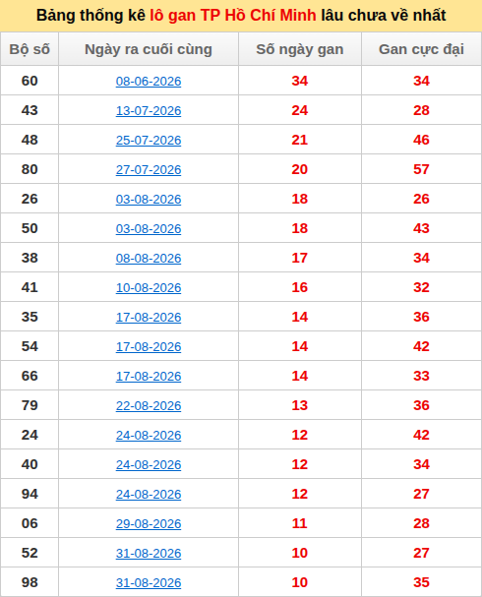The image size is (482, 597).
Task: Click gan days value 17 in row 38
Action: [x=300, y=258]
